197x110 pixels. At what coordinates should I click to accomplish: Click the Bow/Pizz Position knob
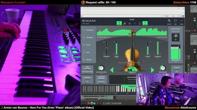[101, 68]
